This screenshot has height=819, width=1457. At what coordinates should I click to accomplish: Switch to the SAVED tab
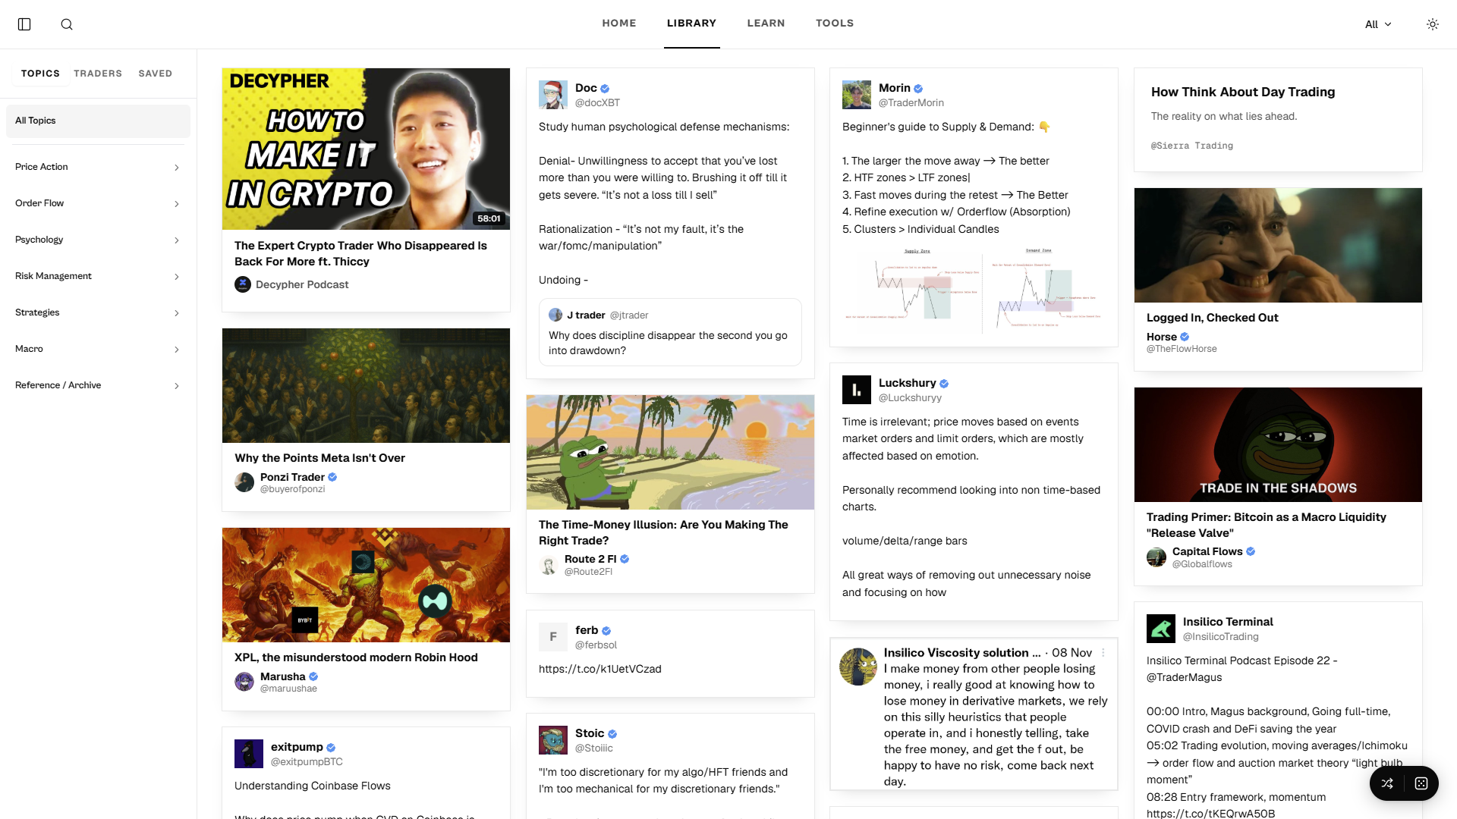click(x=156, y=74)
